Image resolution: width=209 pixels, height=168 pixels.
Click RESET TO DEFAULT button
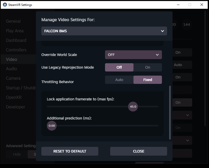70,151
